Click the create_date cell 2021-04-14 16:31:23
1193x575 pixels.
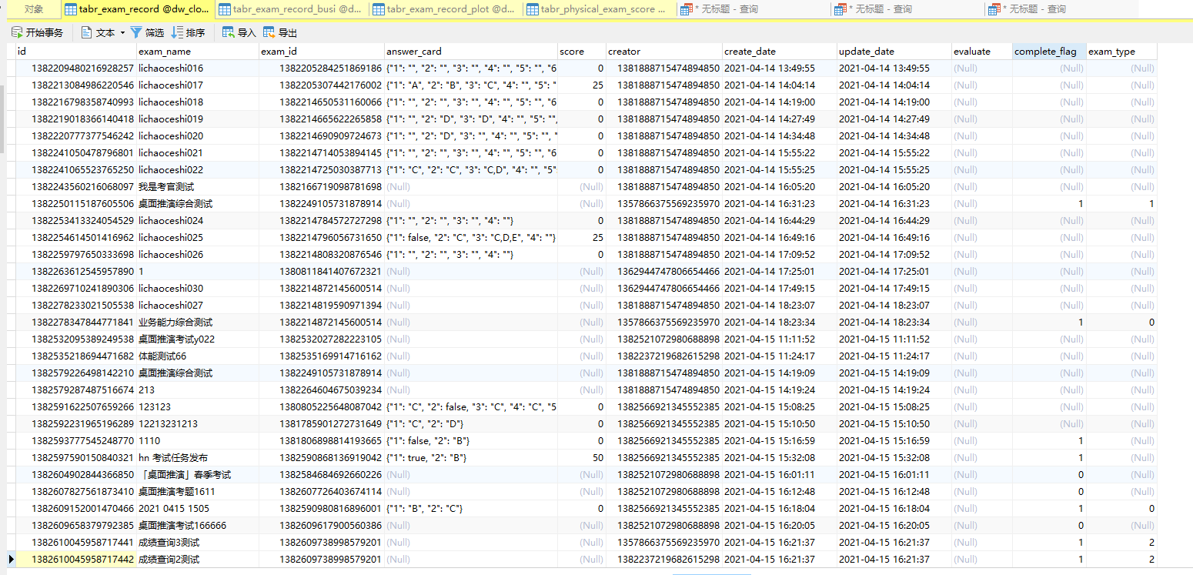tap(780, 203)
